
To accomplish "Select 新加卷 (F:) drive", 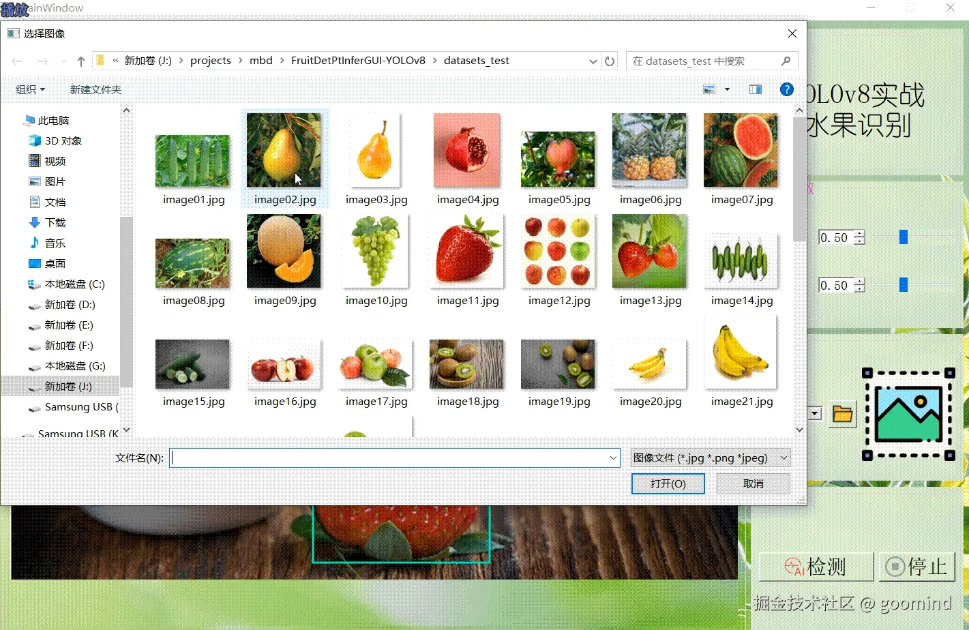I will [61, 345].
